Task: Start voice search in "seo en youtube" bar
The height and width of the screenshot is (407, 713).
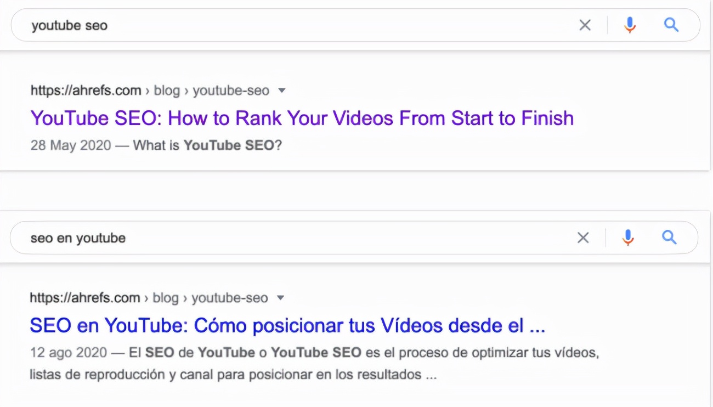Action: [x=628, y=238]
